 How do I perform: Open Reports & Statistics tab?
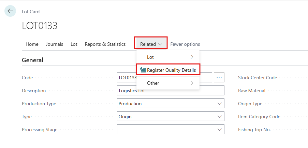[x=105, y=44]
